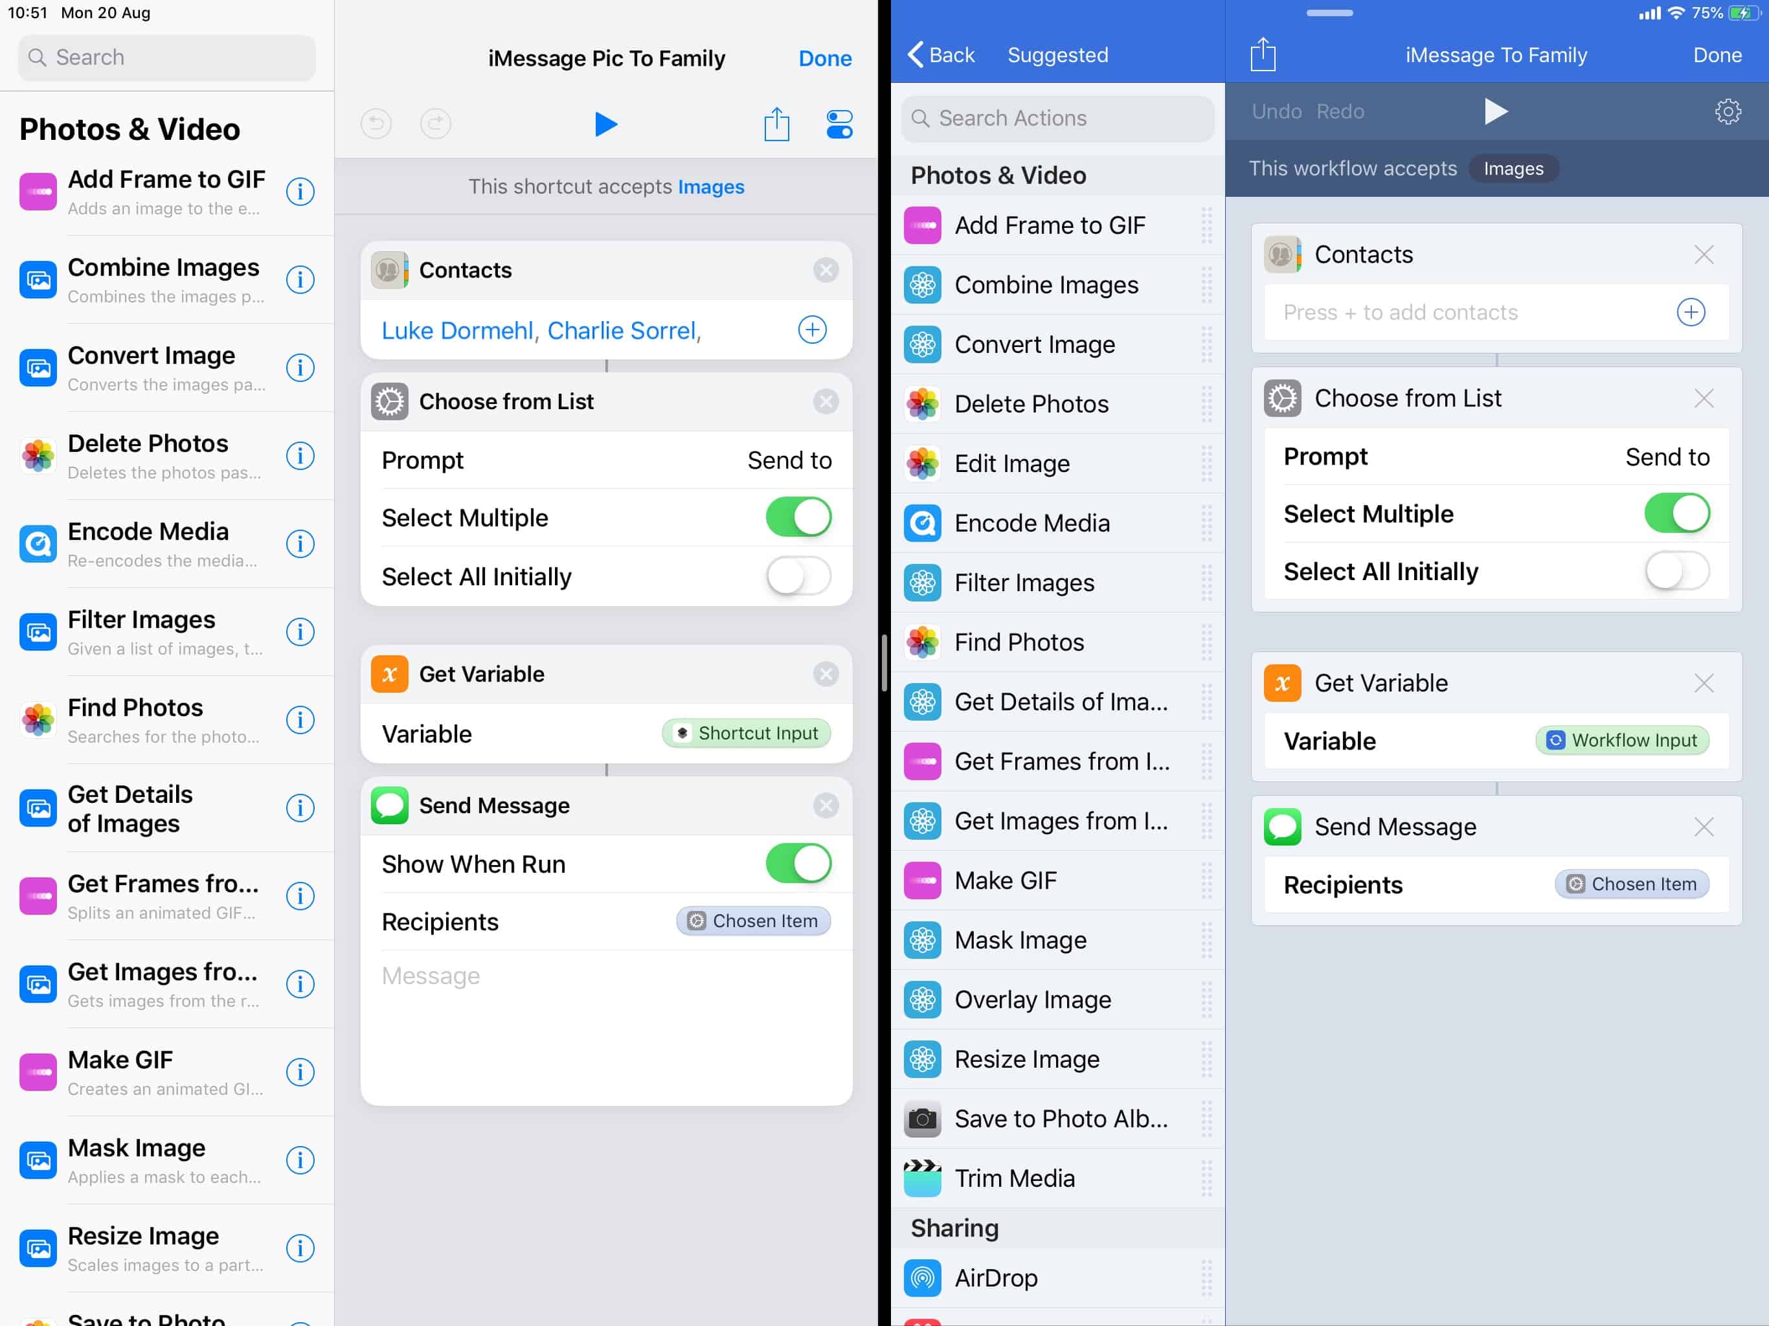This screenshot has height=1326, width=1769.
Task: Run the iMessage Pic To Family shortcut
Action: point(605,124)
